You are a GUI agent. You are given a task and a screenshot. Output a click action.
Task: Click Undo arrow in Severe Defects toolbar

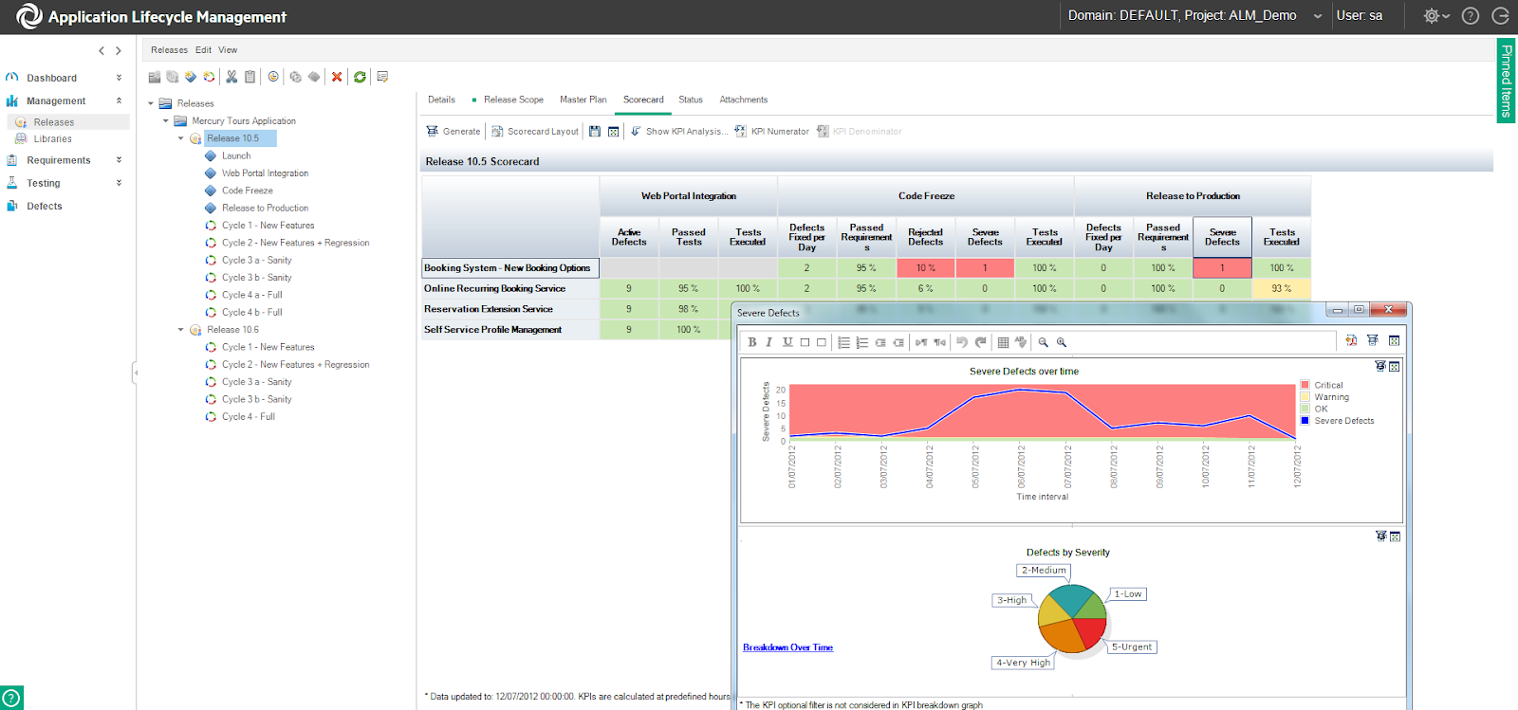(x=962, y=342)
